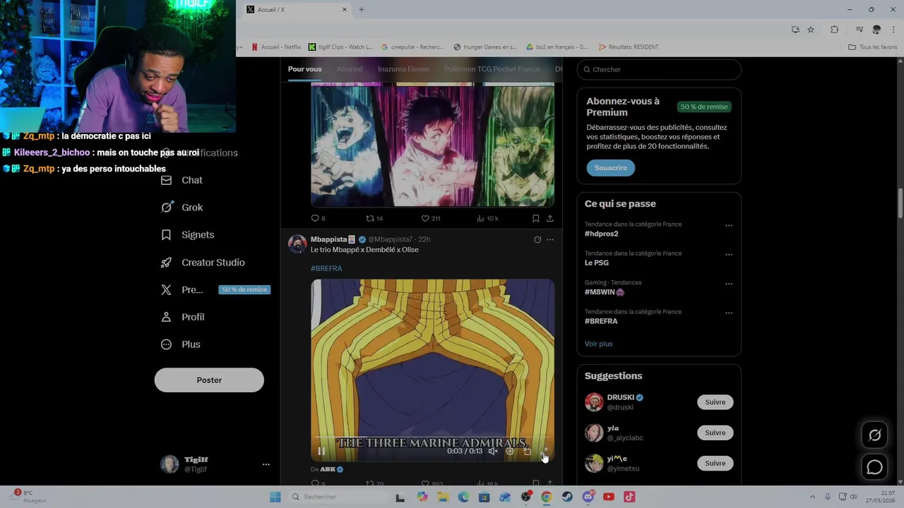This screenshot has width=904, height=508.
Task: Open TikTok from the taskbar
Action: pyautogui.click(x=629, y=497)
